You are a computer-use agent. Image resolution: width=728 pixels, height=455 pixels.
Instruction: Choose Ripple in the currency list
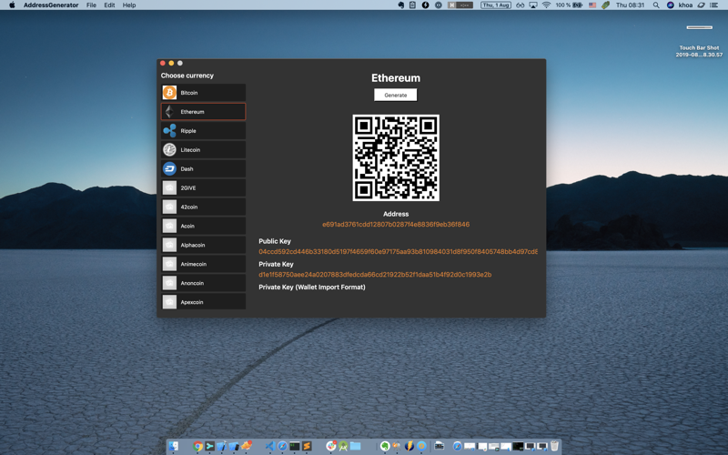point(203,131)
